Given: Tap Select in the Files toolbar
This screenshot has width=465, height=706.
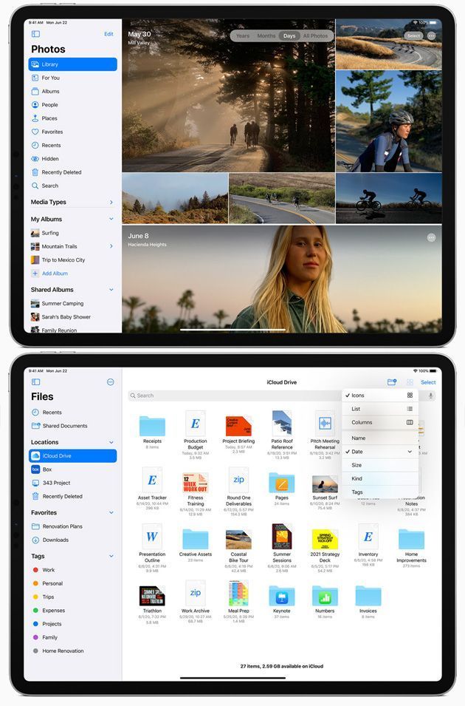Looking at the screenshot, I should 428,382.
